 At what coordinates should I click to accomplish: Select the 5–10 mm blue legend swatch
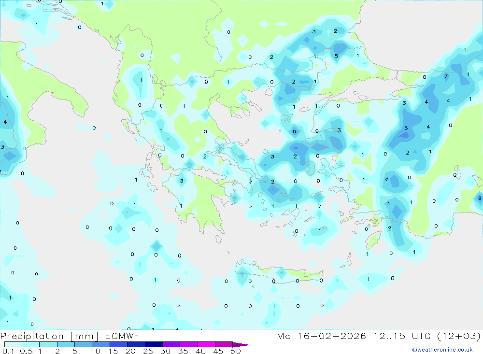point(84,344)
